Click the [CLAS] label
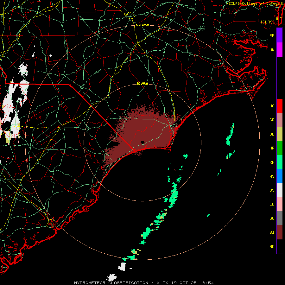Viewport: 285px width, 285px height. coord(268,22)
